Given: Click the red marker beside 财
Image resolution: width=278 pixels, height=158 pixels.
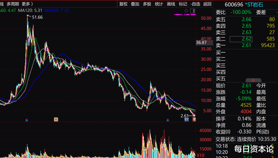Looking at the screenshot, I should click(194, 120).
